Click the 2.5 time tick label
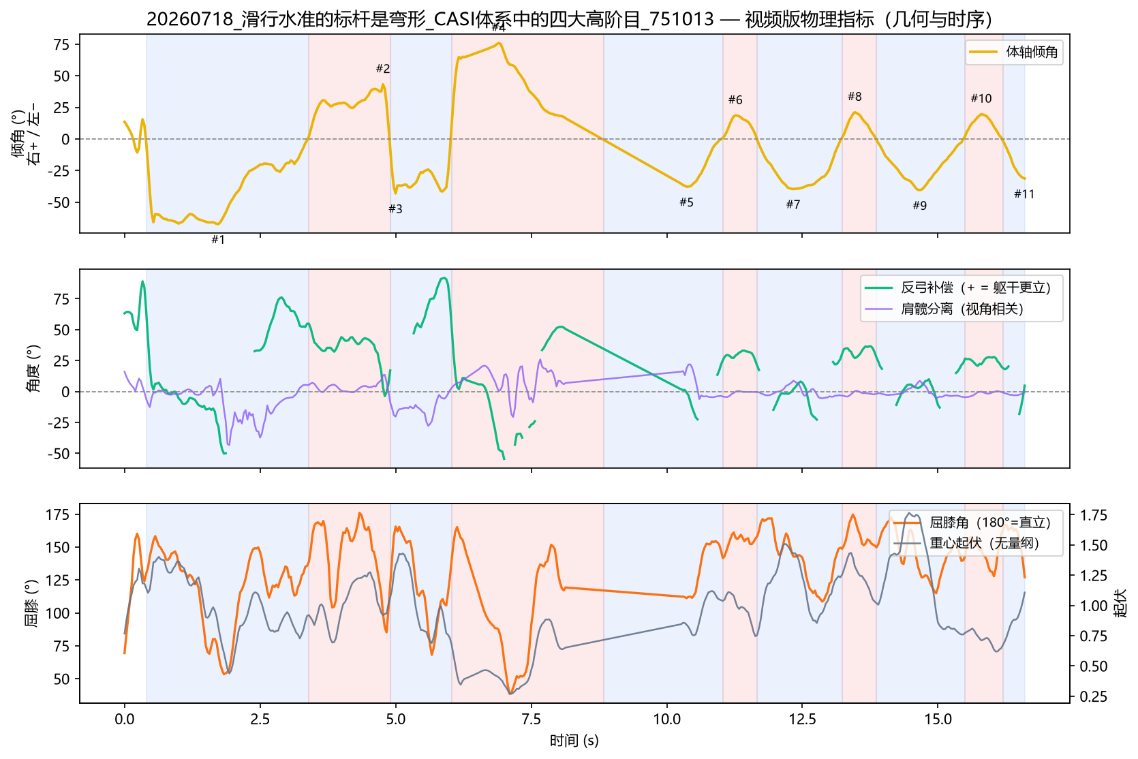 pos(260,719)
